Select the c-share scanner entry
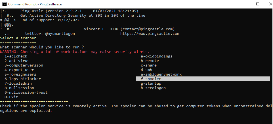The height and width of the screenshot is (124, 273). point(149,65)
